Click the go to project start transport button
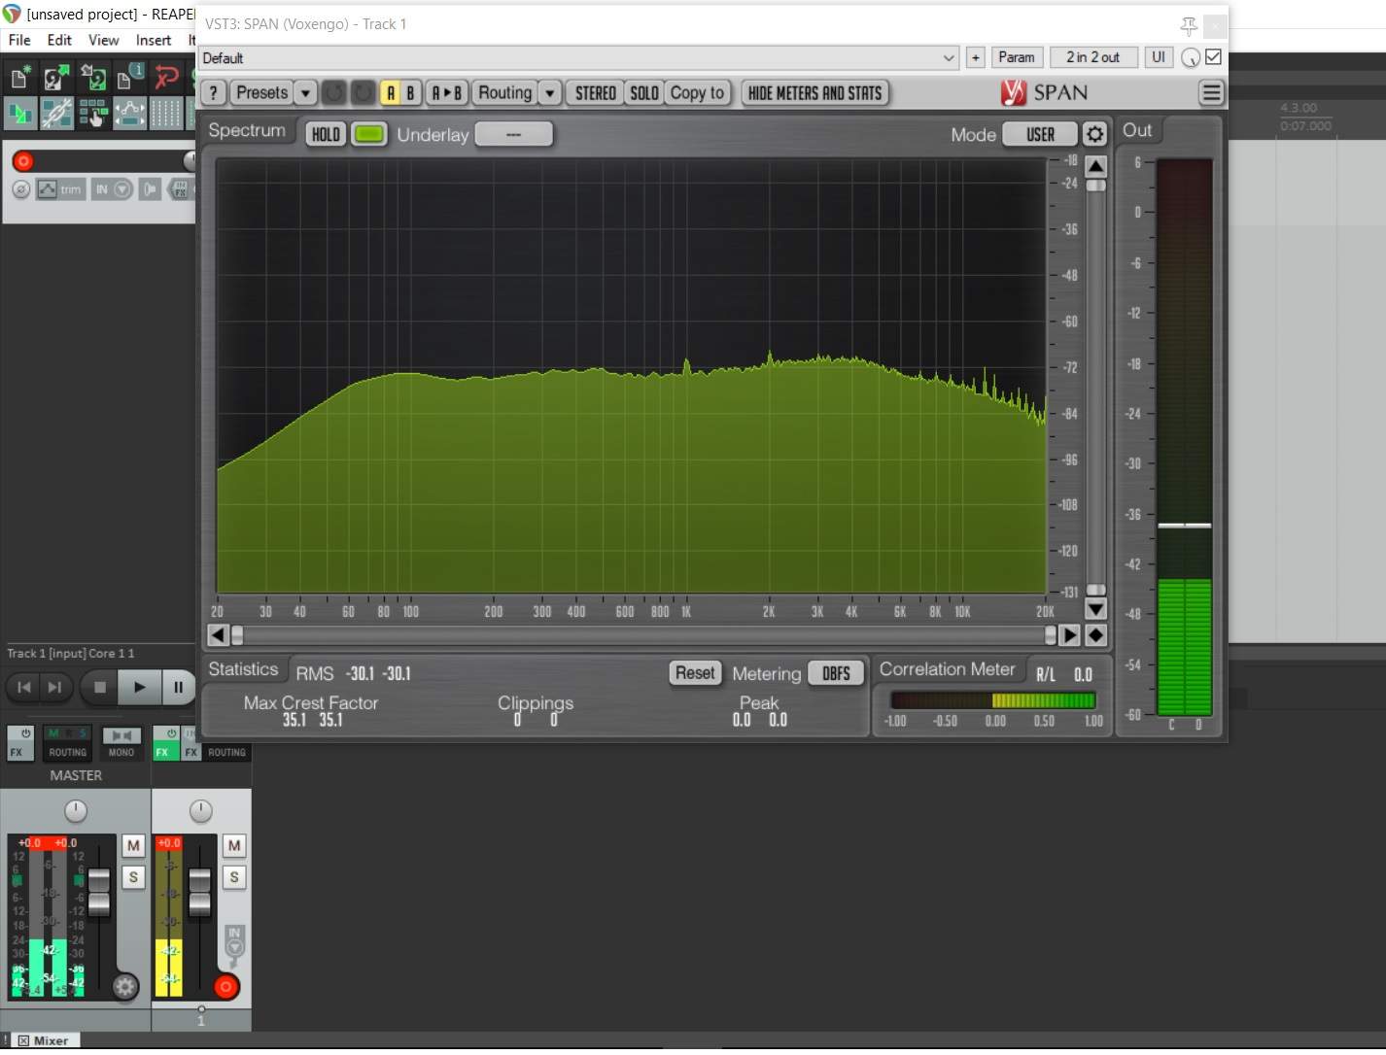Screen dimensions: 1386x1055 [24, 688]
